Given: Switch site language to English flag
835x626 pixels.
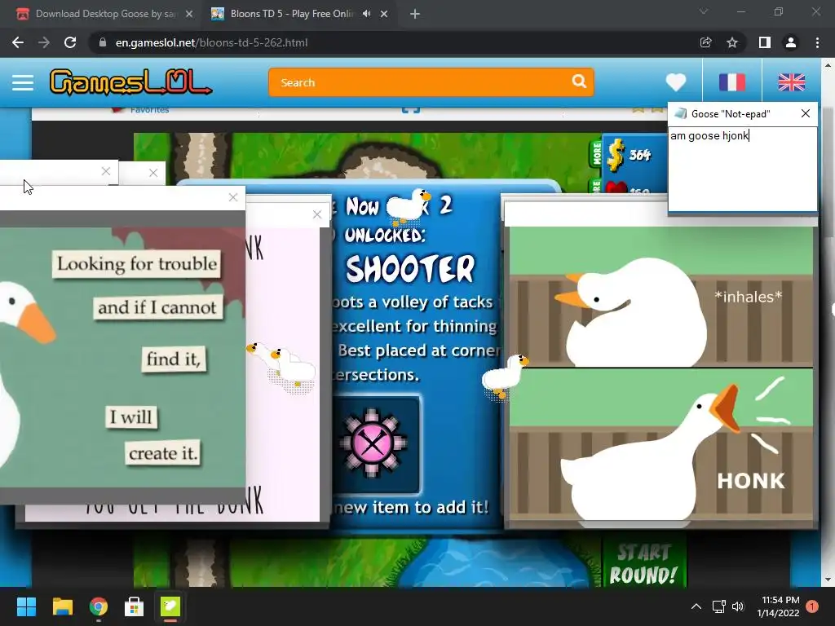Looking at the screenshot, I should pos(791,82).
